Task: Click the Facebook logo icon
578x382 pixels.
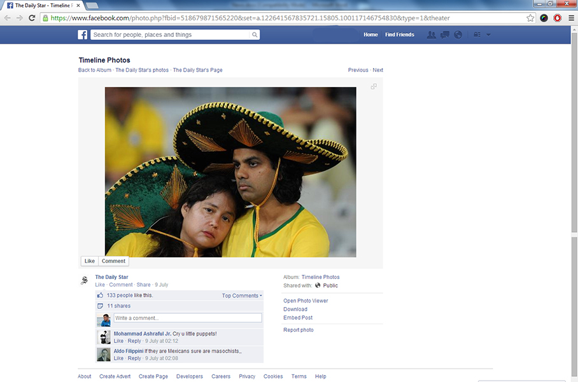Action: pos(83,34)
